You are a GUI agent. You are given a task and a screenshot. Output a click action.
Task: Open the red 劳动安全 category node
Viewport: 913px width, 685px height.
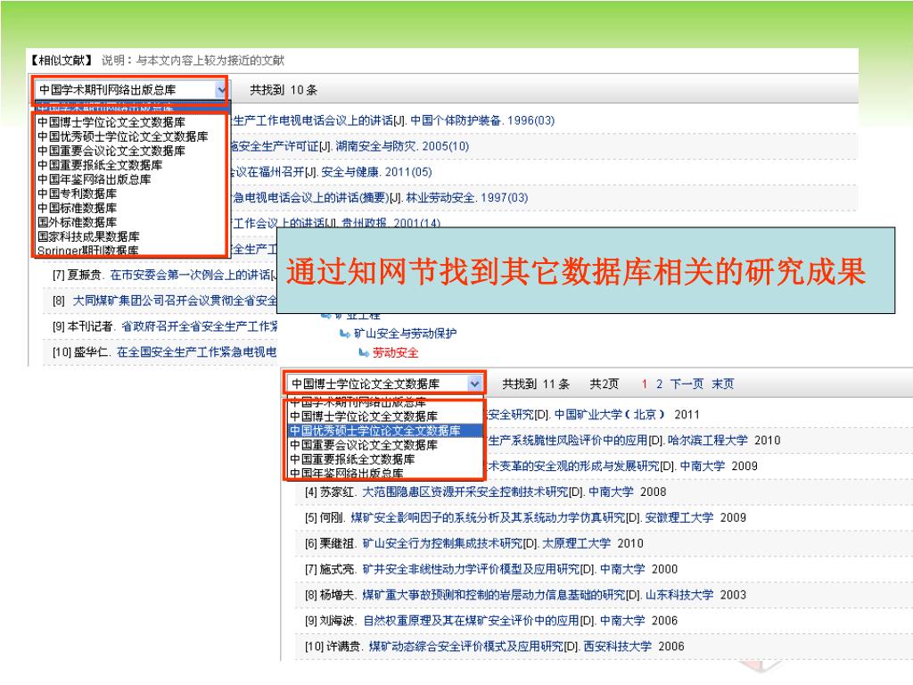point(395,353)
